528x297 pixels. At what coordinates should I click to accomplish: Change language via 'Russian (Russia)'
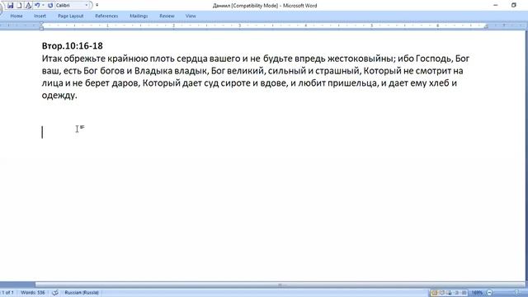coord(82,293)
